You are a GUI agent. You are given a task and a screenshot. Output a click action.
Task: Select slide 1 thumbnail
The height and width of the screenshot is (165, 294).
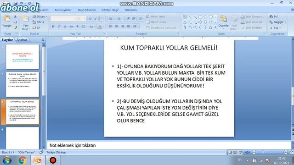pos(23,57)
